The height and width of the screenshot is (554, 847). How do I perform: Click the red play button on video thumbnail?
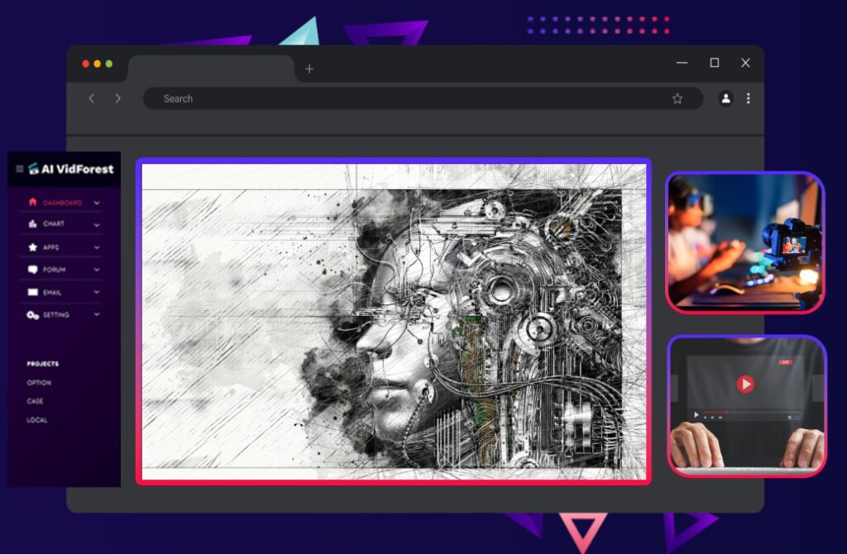click(x=745, y=384)
